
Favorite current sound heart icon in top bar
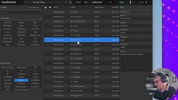coord(66,2)
